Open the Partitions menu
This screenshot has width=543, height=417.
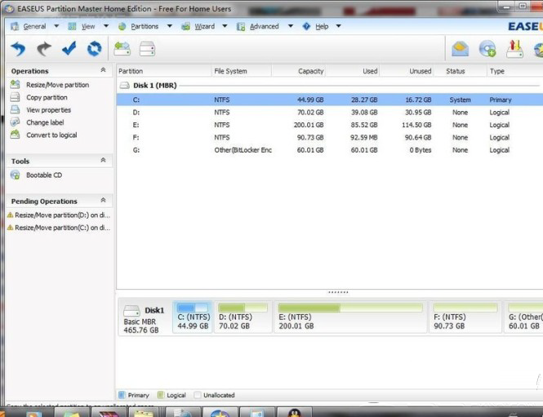(x=145, y=26)
